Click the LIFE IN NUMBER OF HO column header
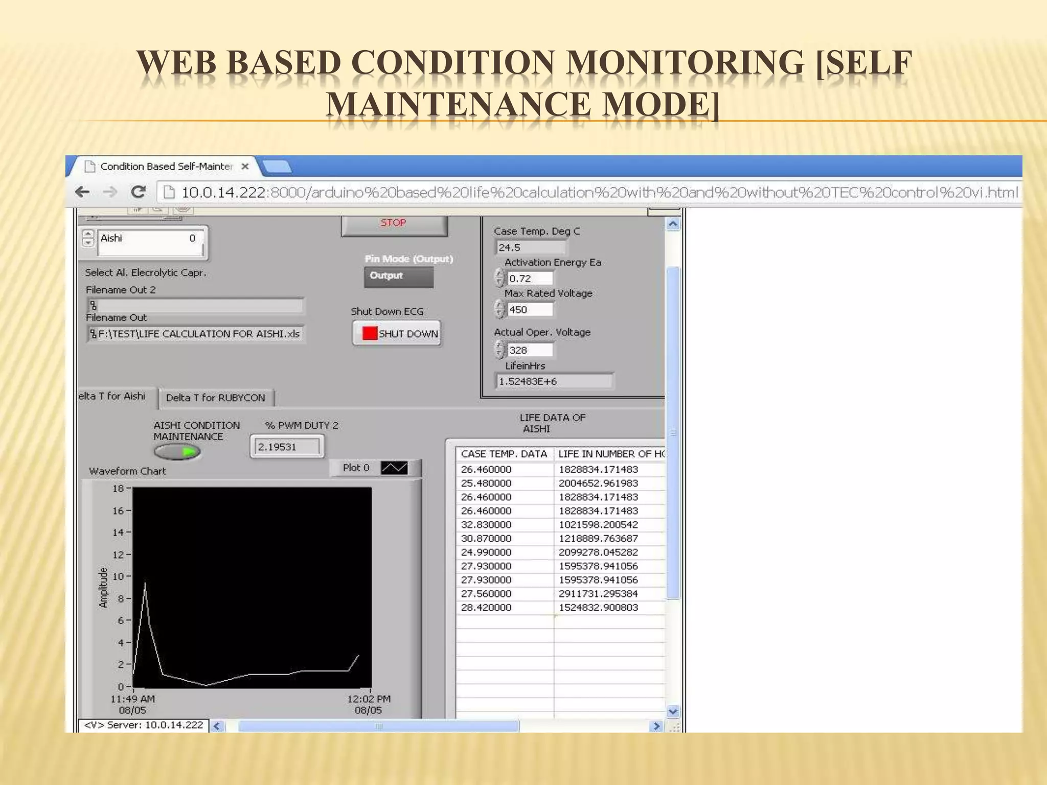 (x=610, y=454)
